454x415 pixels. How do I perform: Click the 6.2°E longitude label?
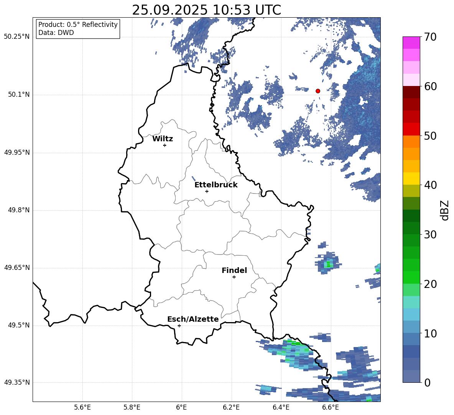point(231,407)
